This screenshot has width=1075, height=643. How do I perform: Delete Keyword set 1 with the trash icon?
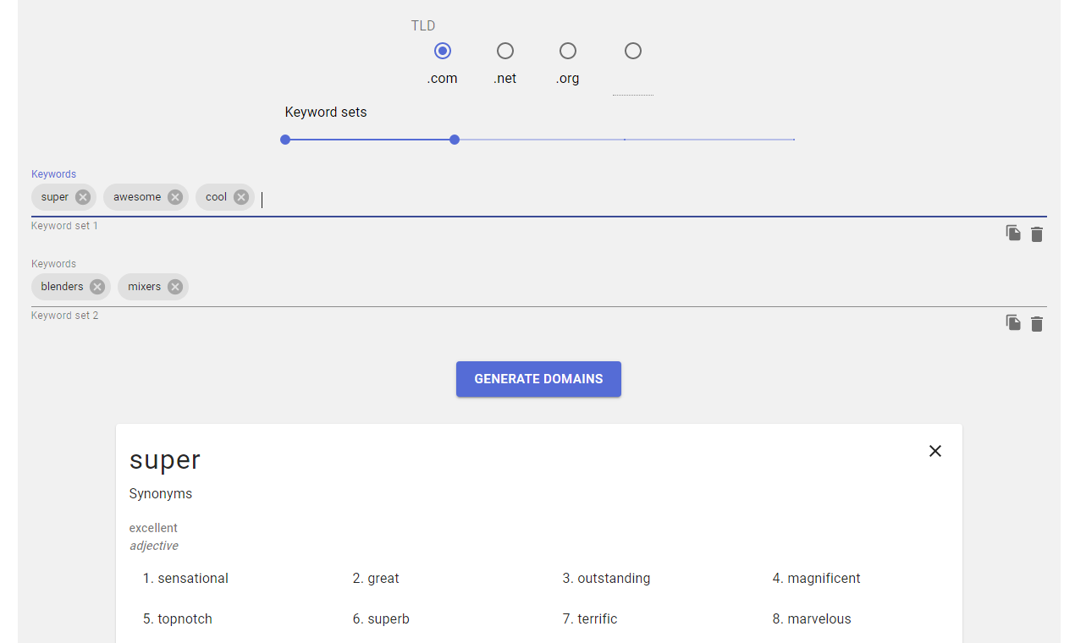pos(1037,233)
